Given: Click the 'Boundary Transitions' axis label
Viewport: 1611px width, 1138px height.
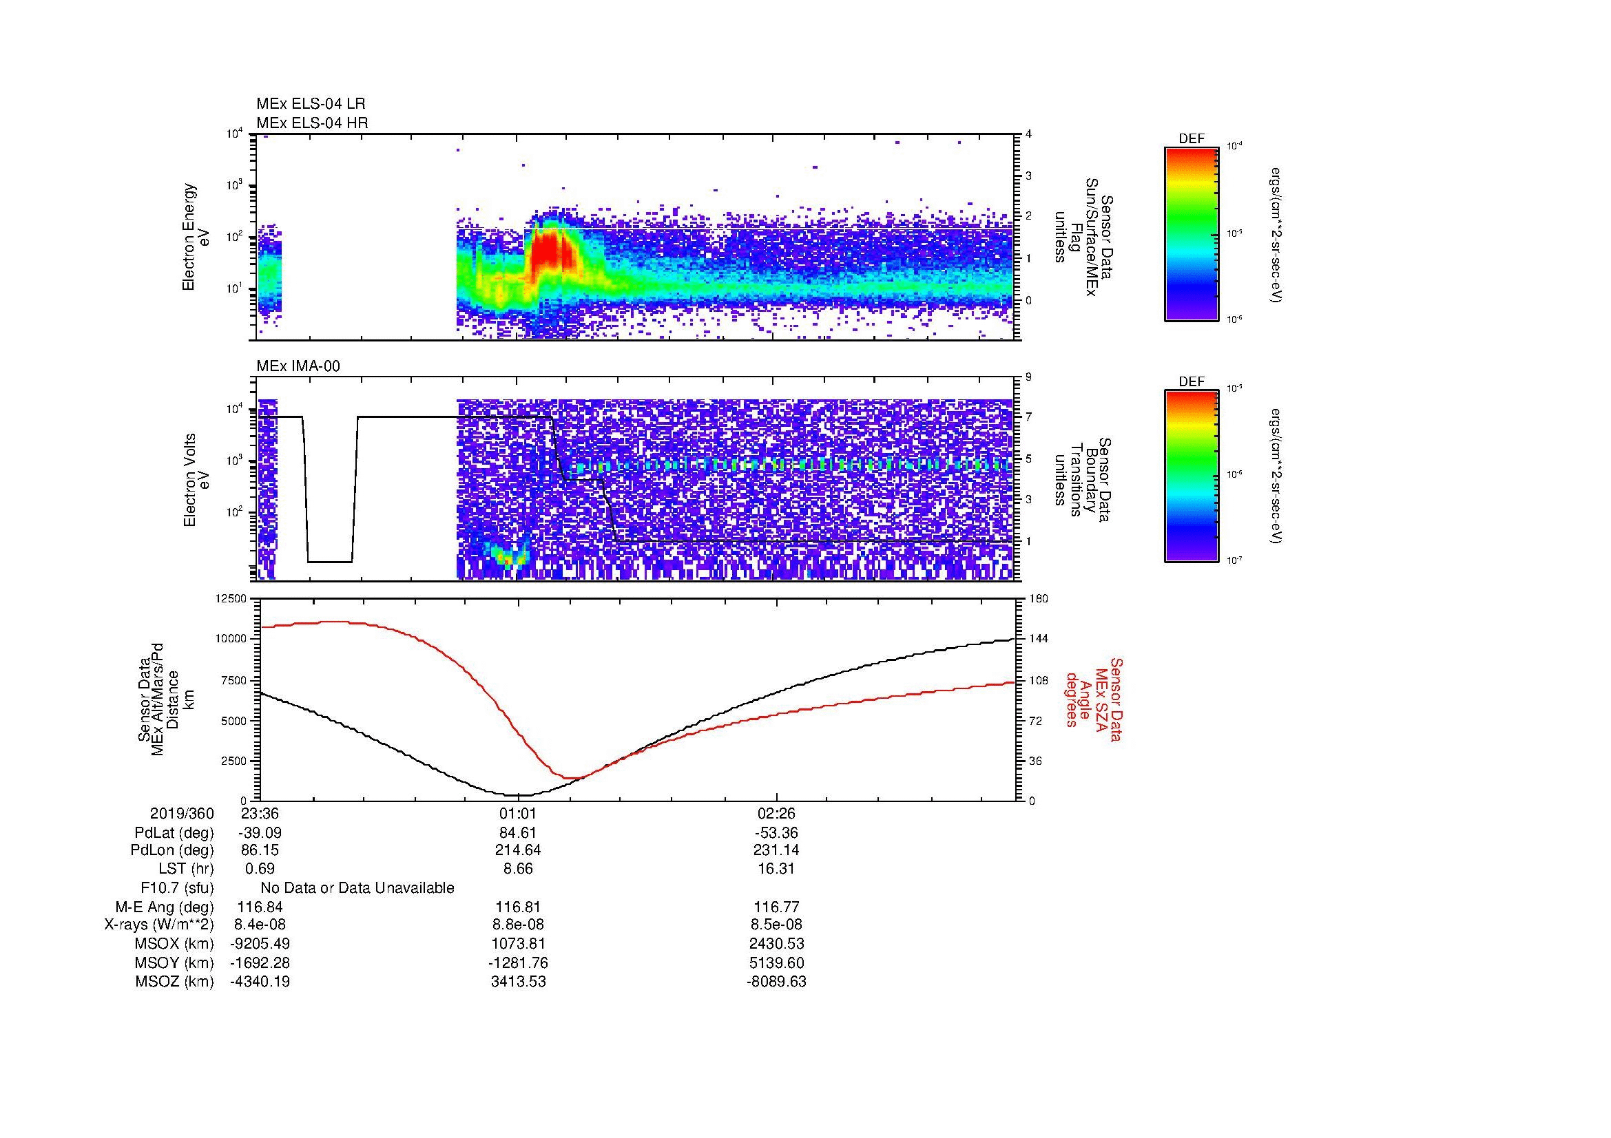Looking at the screenshot, I should [1083, 480].
